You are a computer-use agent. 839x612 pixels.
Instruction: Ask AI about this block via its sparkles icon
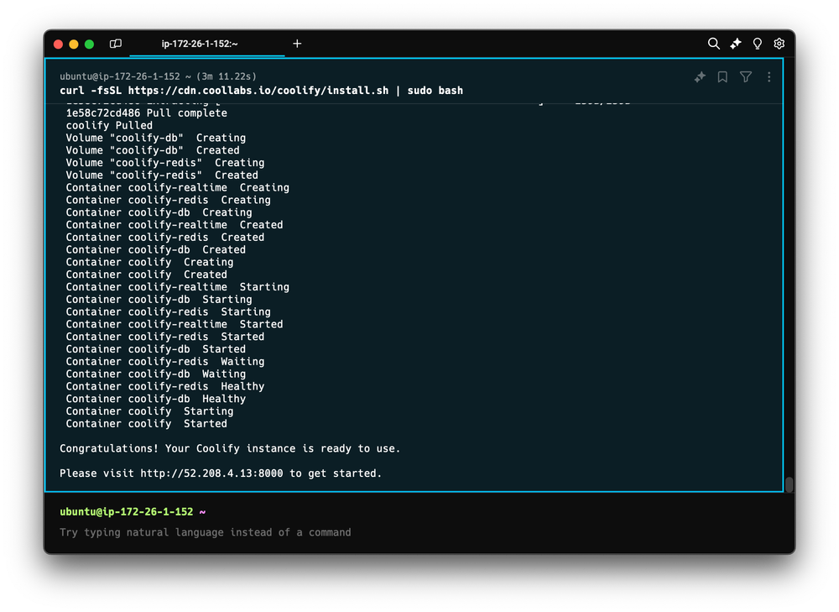(x=700, y=76)
